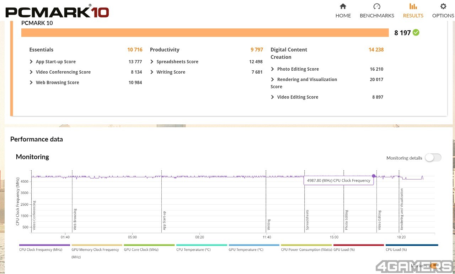This screenshot has width=455, height=274.
Task: Click the Spreadsheets graph marker
Action: click(x=307, y=220)
